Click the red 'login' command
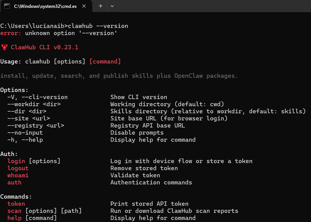The height and width of the screenshot is (222, 311). click(x=16, y=161)
